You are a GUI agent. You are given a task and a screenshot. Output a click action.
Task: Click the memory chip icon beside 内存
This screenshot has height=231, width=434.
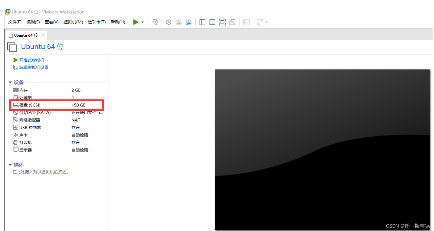tap(16, 90)
